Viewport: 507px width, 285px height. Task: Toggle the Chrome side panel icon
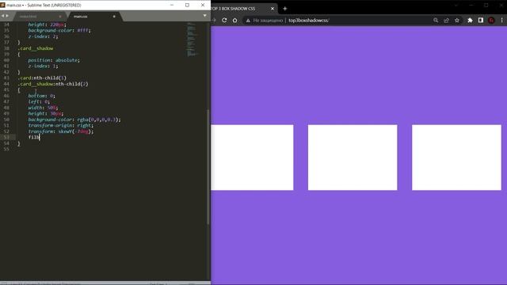click(481, 20)
